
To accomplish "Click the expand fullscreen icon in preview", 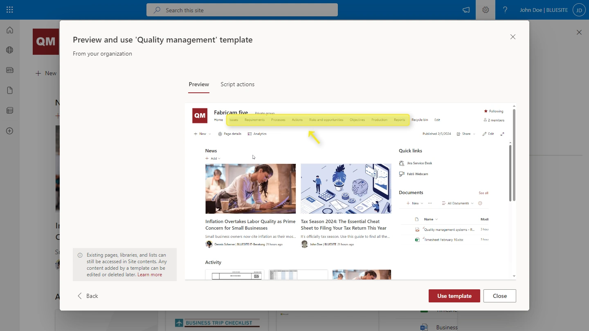I will coord(502,134).
